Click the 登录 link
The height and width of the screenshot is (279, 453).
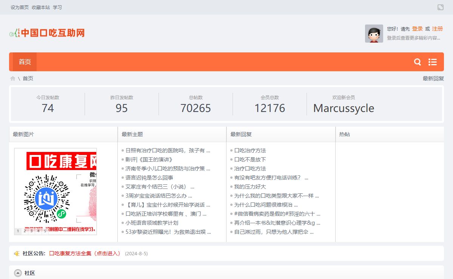tap(418, 29)
